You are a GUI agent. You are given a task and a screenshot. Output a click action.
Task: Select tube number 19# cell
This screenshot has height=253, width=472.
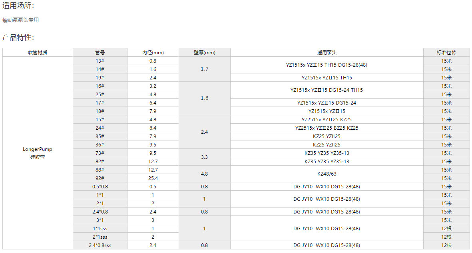[x=100, y=78]
